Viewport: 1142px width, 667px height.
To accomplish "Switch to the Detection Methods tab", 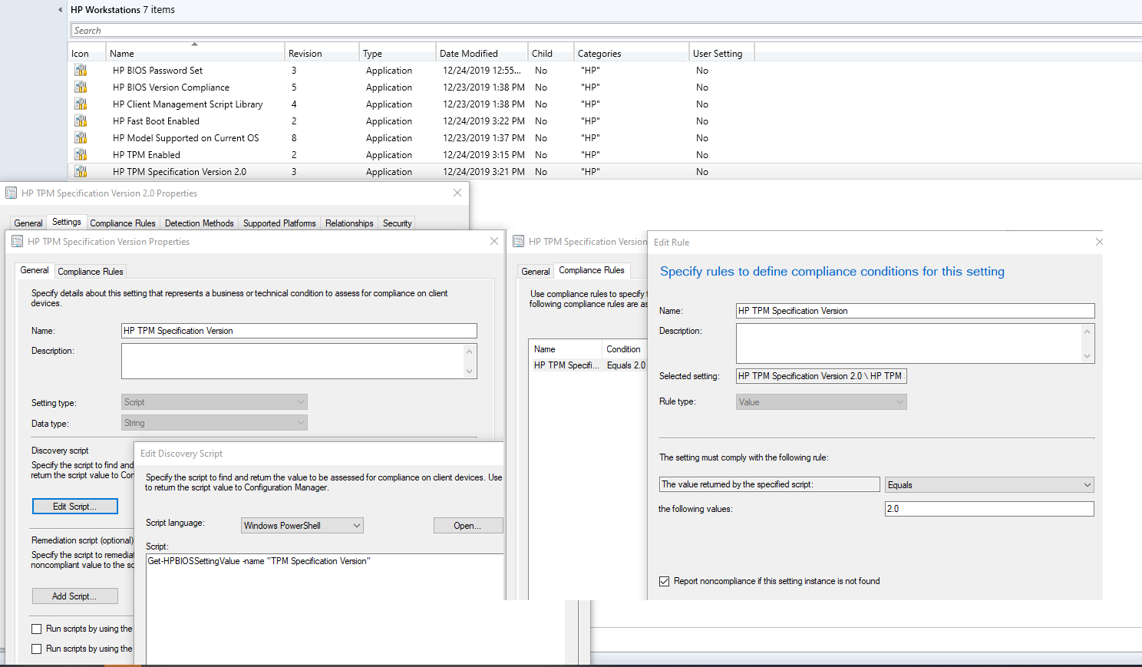I will click(x=200, y=223).
